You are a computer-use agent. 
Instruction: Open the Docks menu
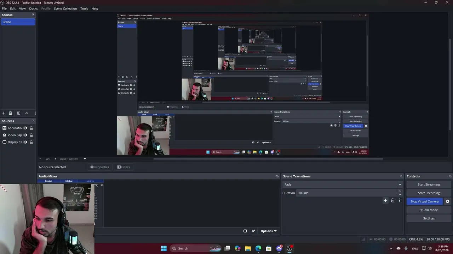click(33, 8)
